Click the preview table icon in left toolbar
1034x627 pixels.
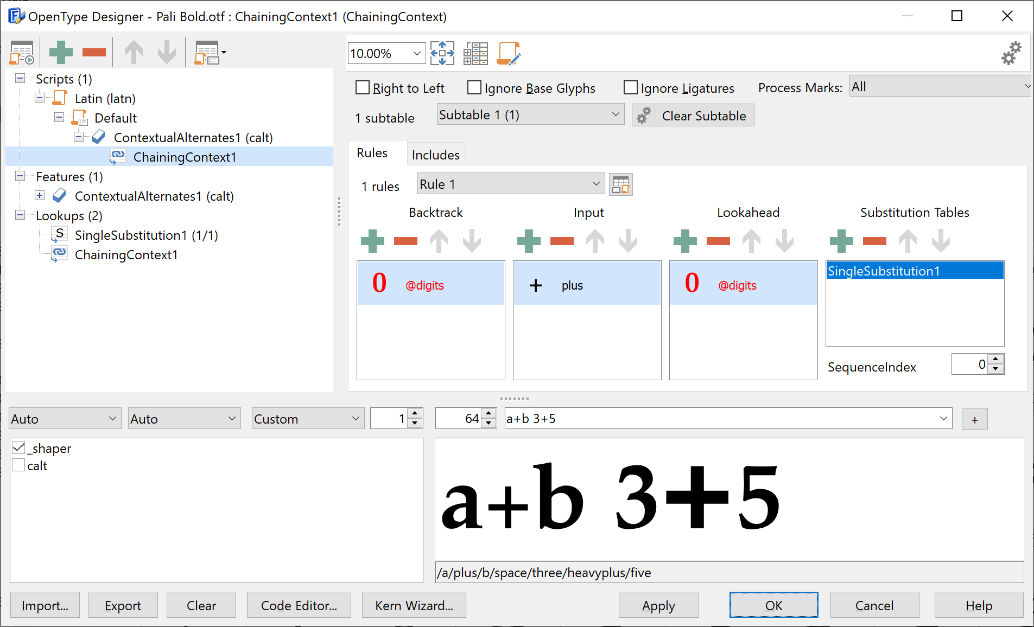pos(22,53)
